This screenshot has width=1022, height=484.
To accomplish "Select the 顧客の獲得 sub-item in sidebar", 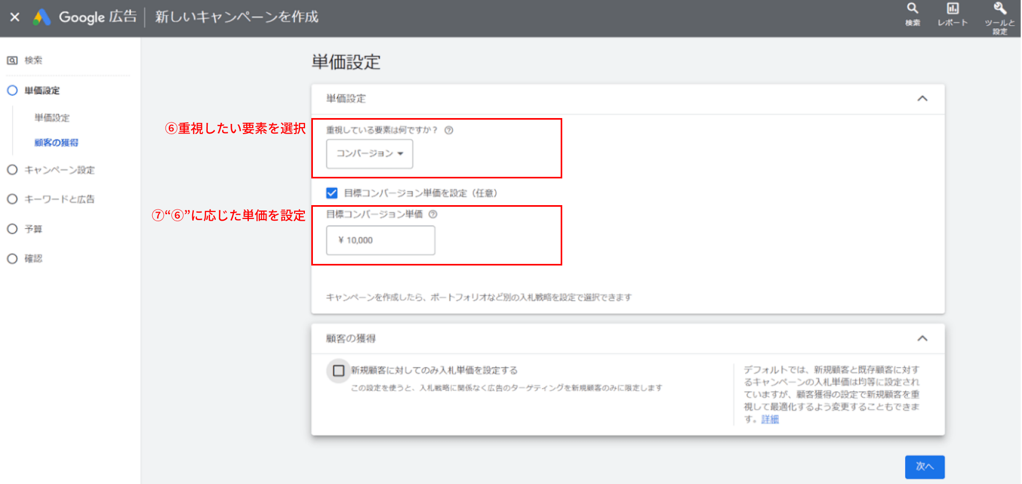I will (57, 143).
